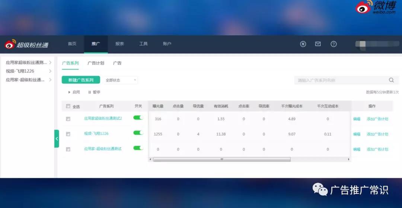This screenshot has width=402, height=208.
Task: Tick the checkbox for 视频-飞翔1226 row
Action: click(x=68, y=134)
